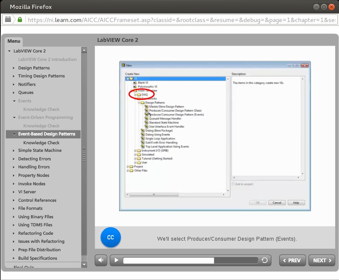339x280 pixels.
Task: Mute the course audio with speaker icon
Action: [101, 260]
